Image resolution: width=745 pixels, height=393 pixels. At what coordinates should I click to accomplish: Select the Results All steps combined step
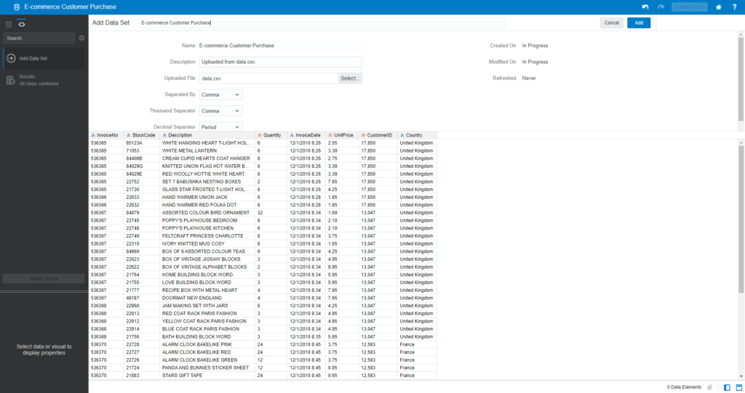[x=44, y=80]
